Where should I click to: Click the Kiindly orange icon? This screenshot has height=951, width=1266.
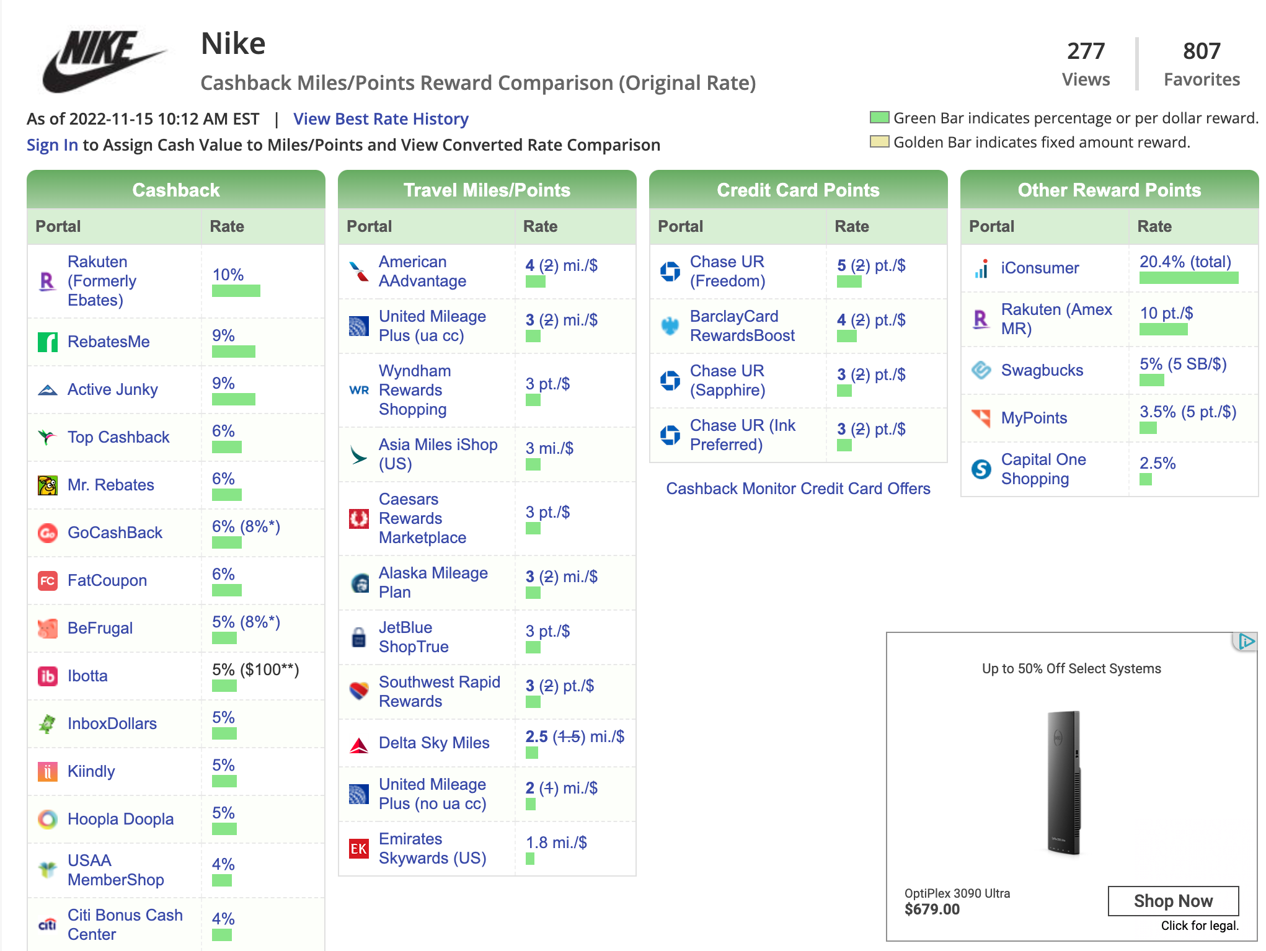tap(47, 771)
